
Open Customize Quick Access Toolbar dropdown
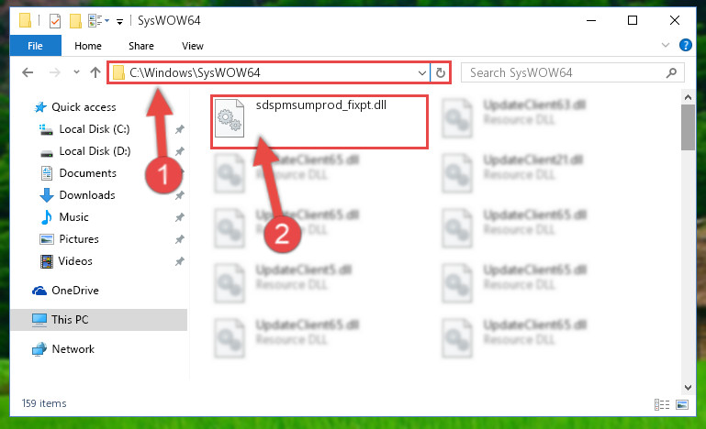pos(119,21)
